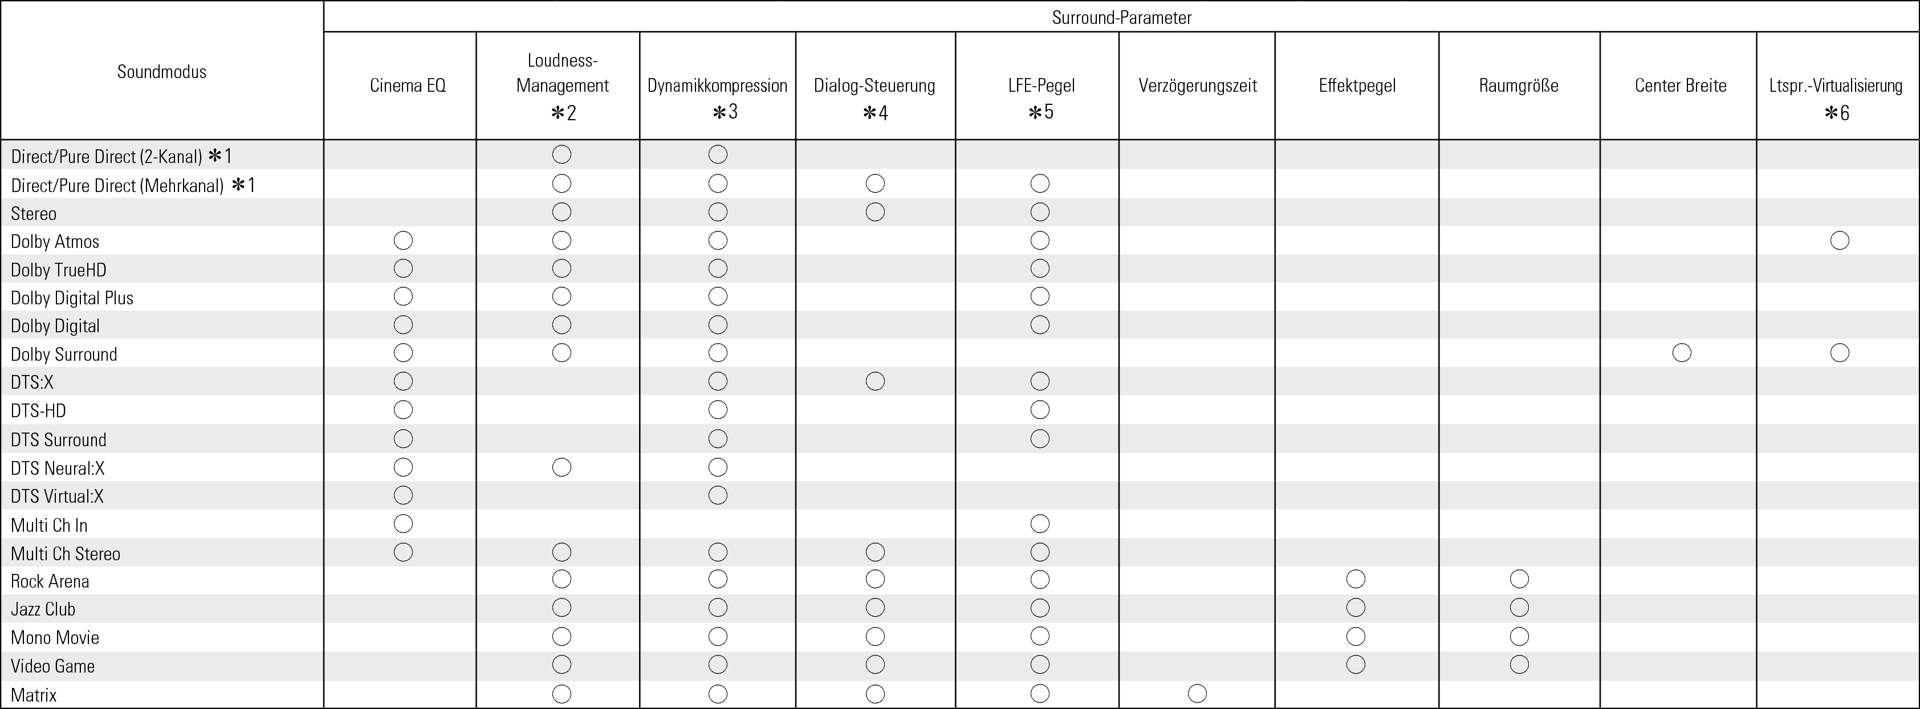Click the Raumgröße circle for Video Game
Viewport: 1920px width, 709px height.
pos(1519,665)
